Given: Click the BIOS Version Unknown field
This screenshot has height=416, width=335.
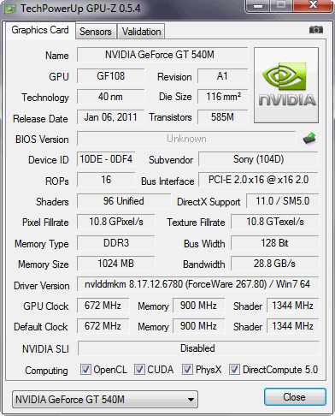Looking at the screenshot, I should (x=186, y=139).
